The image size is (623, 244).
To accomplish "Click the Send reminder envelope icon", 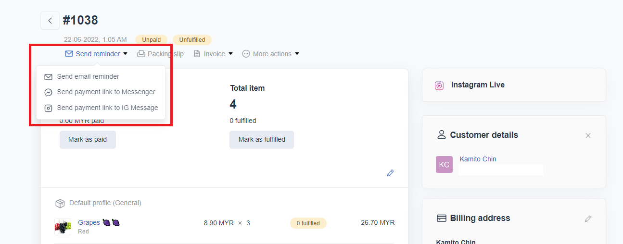I will click(x=69, y=54).
